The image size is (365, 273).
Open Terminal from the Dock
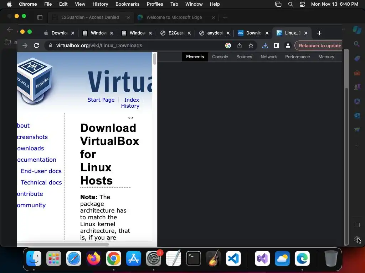[x=194, y=258]
